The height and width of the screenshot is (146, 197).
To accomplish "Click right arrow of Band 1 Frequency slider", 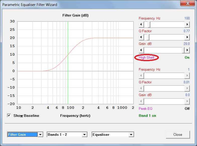I will [187, 24].
